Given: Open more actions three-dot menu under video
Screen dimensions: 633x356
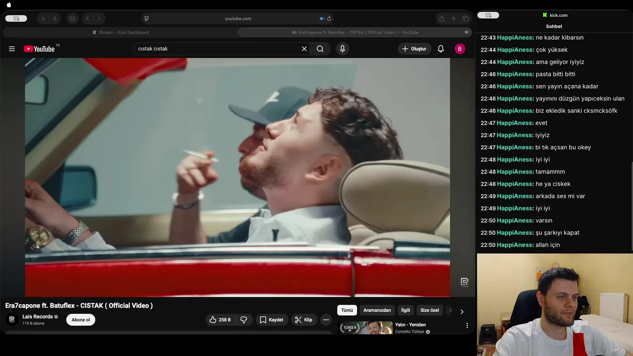Looking at the screenshot, I should tap(326, 320).
